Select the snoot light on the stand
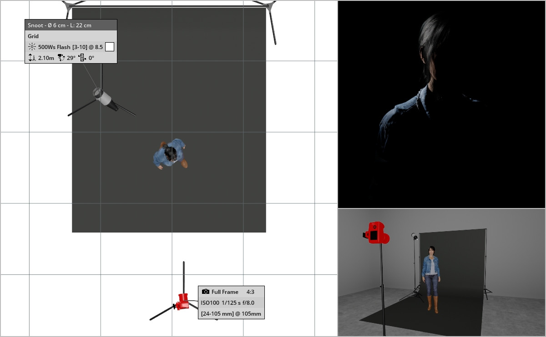The image size is (546, 337). click(106, 99)
